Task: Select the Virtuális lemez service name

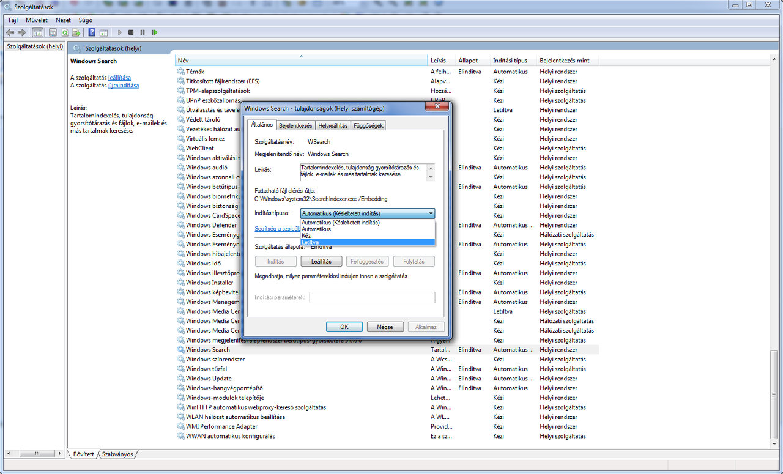Action: pyautogui.click(x=206, y=139)
